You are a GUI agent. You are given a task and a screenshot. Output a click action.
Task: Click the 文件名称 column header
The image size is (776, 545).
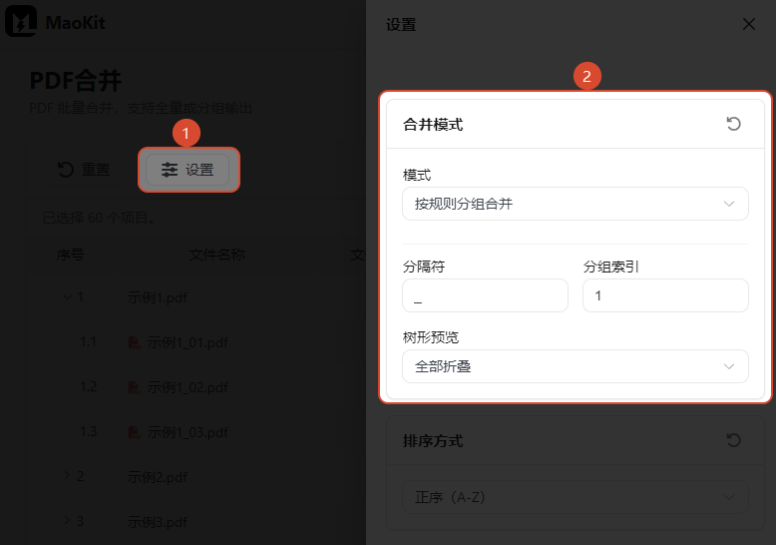(x=216, y=255)
